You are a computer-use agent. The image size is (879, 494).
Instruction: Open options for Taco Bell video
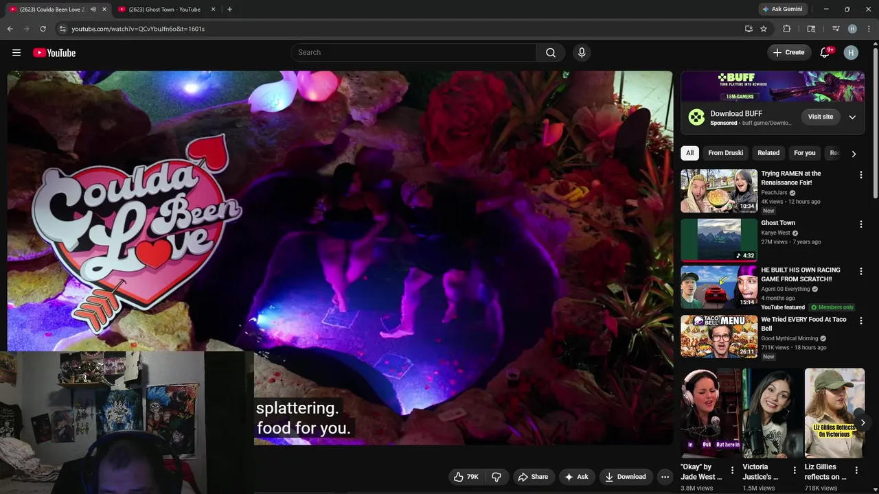860,321
